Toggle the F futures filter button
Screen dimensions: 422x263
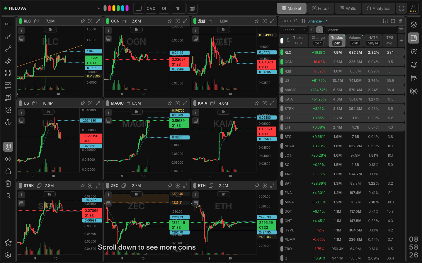[320, 30]
